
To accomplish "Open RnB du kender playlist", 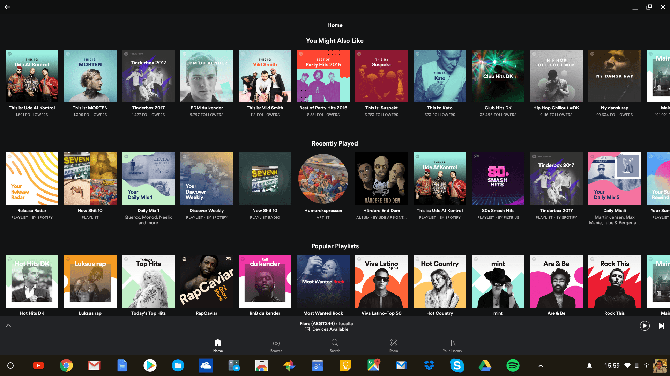I will [265, 281].
